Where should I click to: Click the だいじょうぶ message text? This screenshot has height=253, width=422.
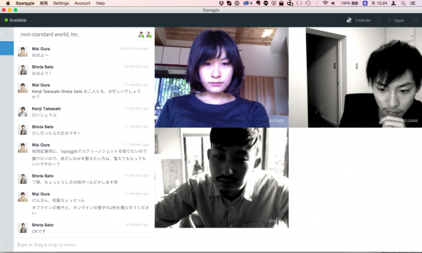tap(44, 115)
